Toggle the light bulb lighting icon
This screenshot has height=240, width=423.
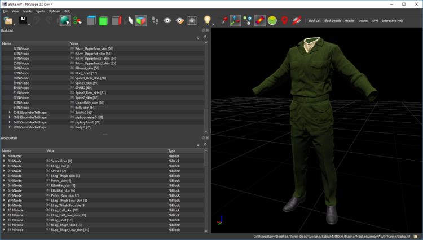207,20
